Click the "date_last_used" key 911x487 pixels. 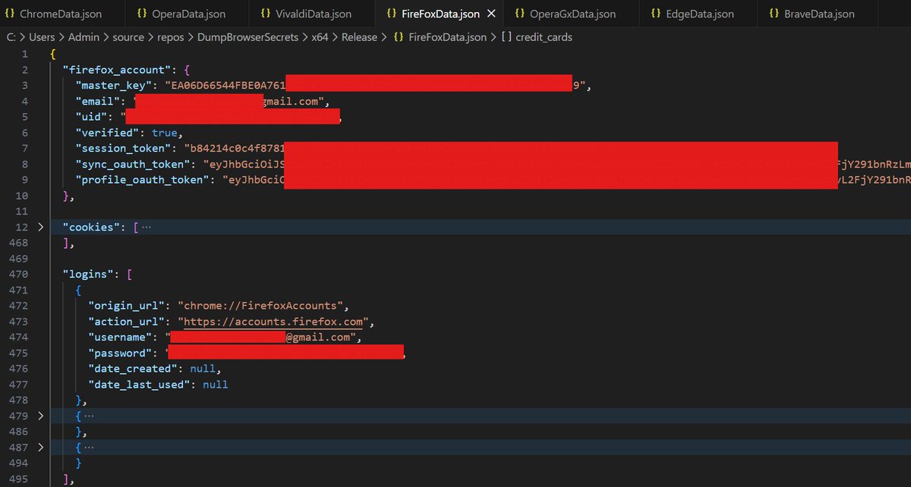[140, 385]
